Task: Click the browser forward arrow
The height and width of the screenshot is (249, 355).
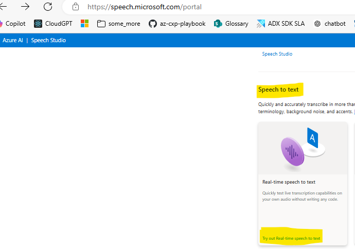Action: tap(25, 7)
